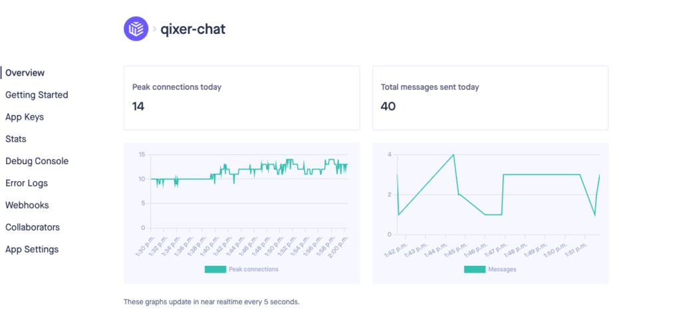Toggle the Messages legend color swatch
Image resolution: width=681 pixels, height=333 pixels.
[x=475, y=269]
